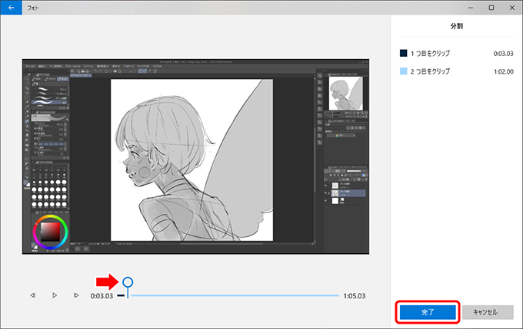523x329 pixels.
Task: Step back one frame
Action: [x=33, y=295]
